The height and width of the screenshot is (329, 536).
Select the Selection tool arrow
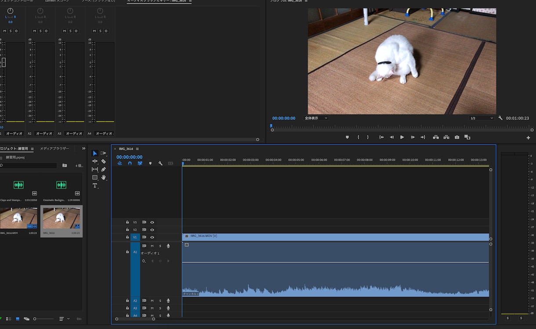pos(94,153)
